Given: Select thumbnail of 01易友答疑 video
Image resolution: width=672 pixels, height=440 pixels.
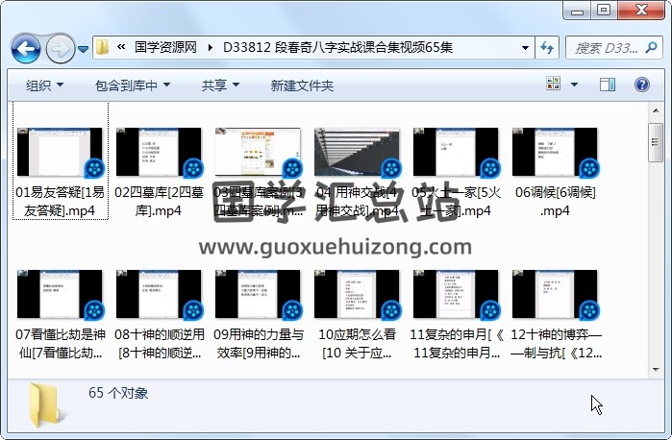Looking at the screenshot, I should [60, 152].
